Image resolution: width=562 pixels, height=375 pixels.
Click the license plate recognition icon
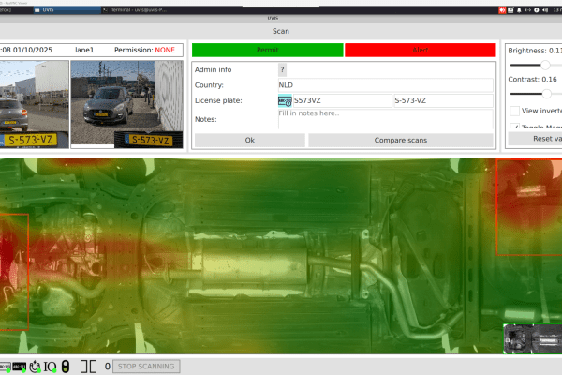pos(285,101)
